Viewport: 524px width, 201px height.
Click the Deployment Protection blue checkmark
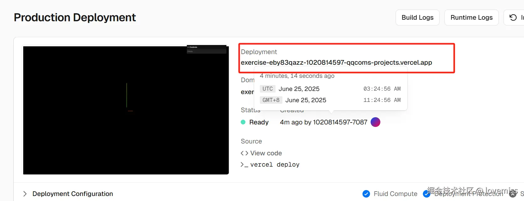[x=426, y=194]
